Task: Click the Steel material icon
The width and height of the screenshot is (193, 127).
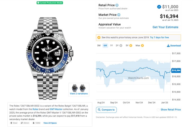Action: click(12, 123)
